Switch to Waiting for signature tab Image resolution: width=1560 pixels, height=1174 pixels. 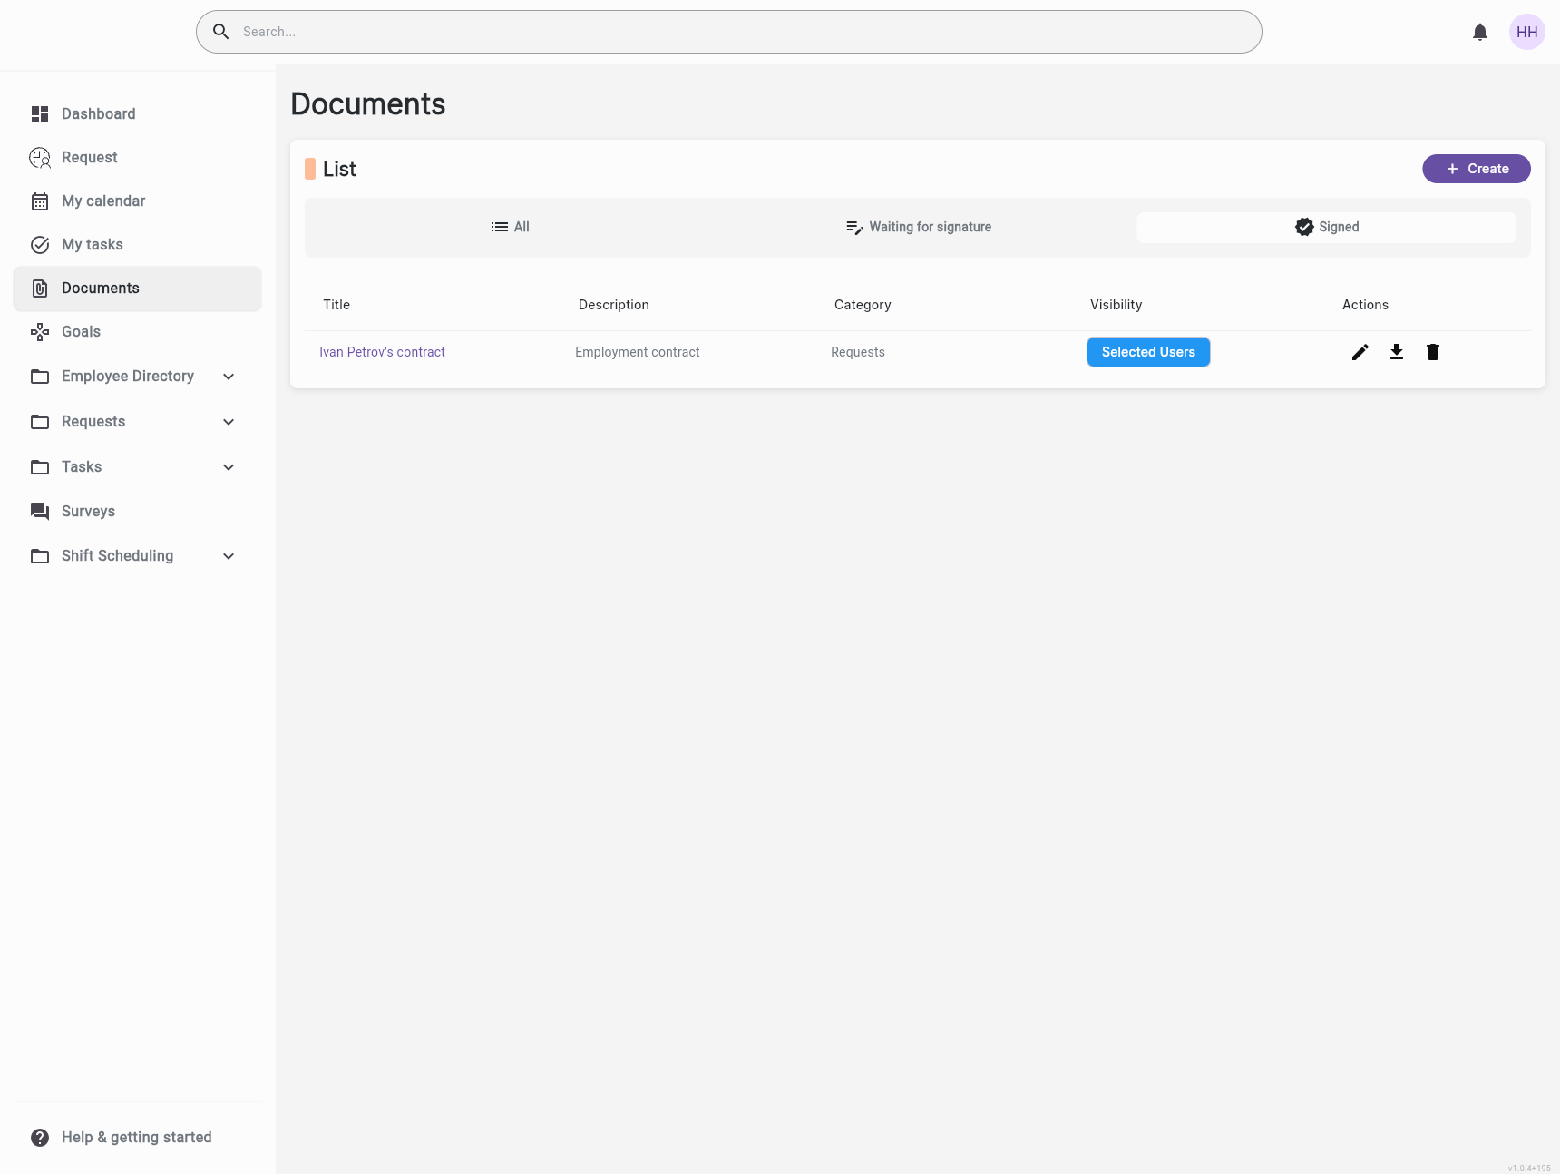(918, 227)
